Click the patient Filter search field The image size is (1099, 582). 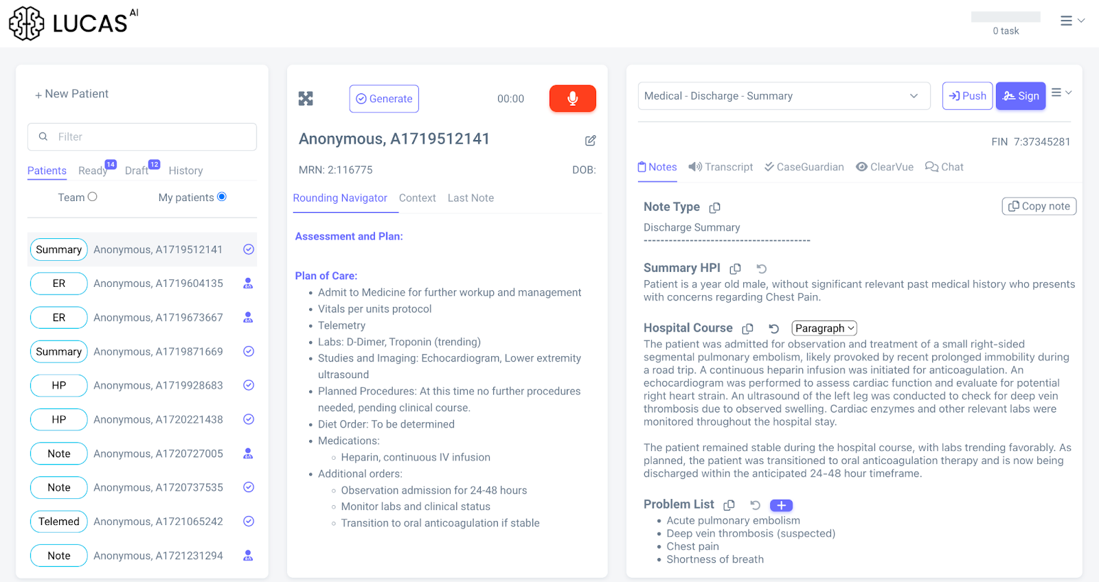tap(142, 137)
